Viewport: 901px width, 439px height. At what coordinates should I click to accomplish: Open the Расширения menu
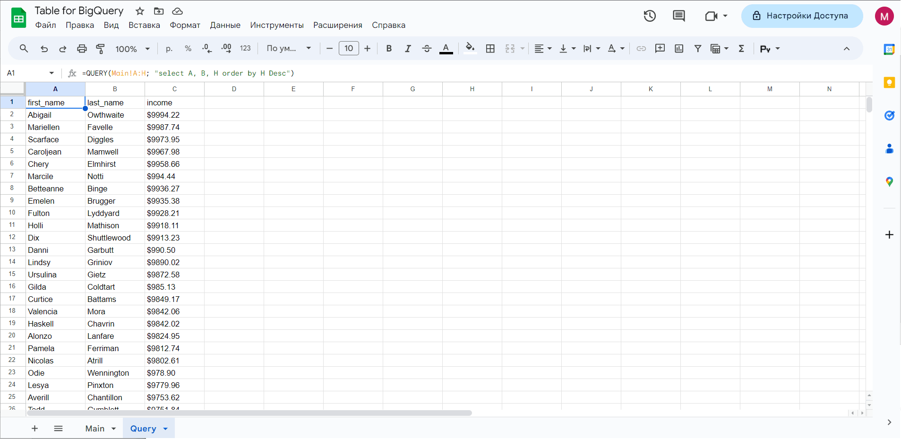(x=338, y=25)
